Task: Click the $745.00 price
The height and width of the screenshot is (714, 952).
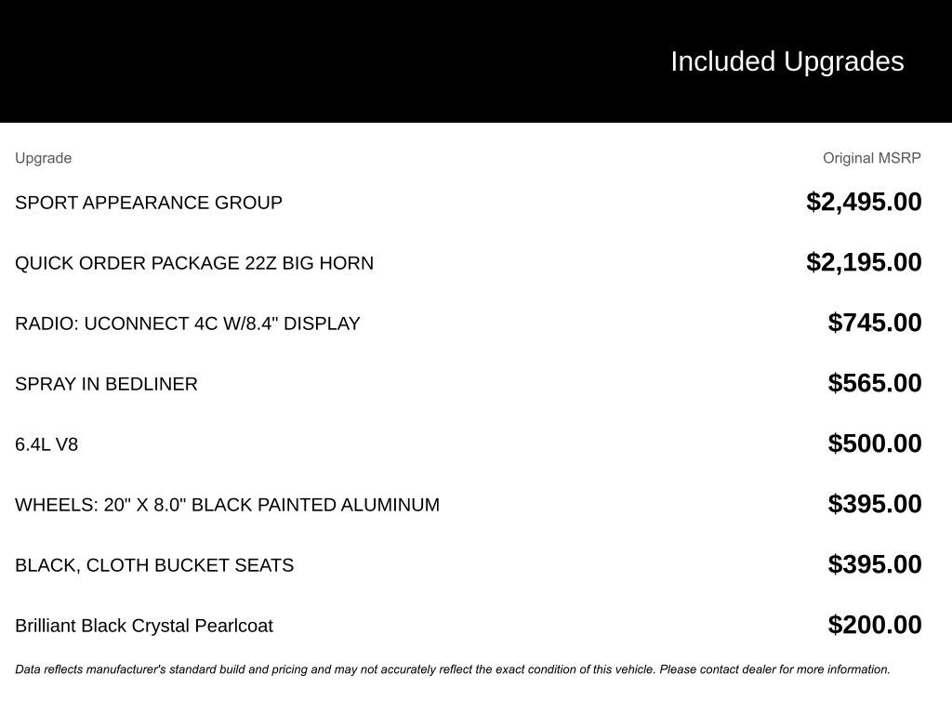Action: [875, 323]
